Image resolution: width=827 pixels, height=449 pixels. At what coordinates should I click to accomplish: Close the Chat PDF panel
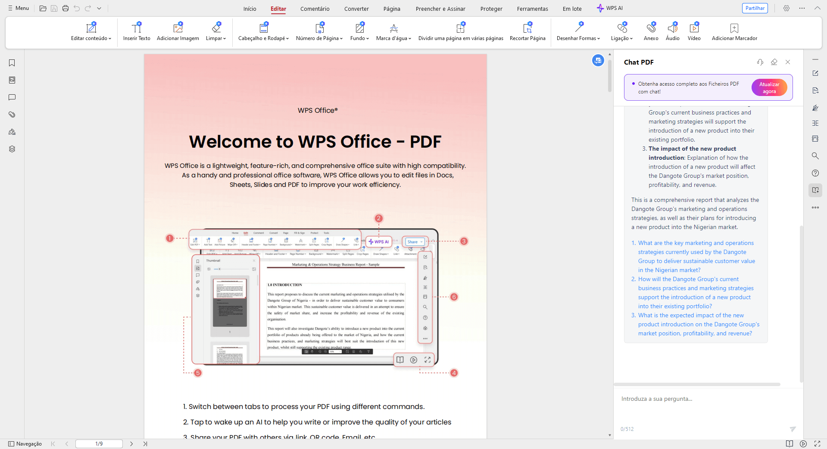pos(788,62)
